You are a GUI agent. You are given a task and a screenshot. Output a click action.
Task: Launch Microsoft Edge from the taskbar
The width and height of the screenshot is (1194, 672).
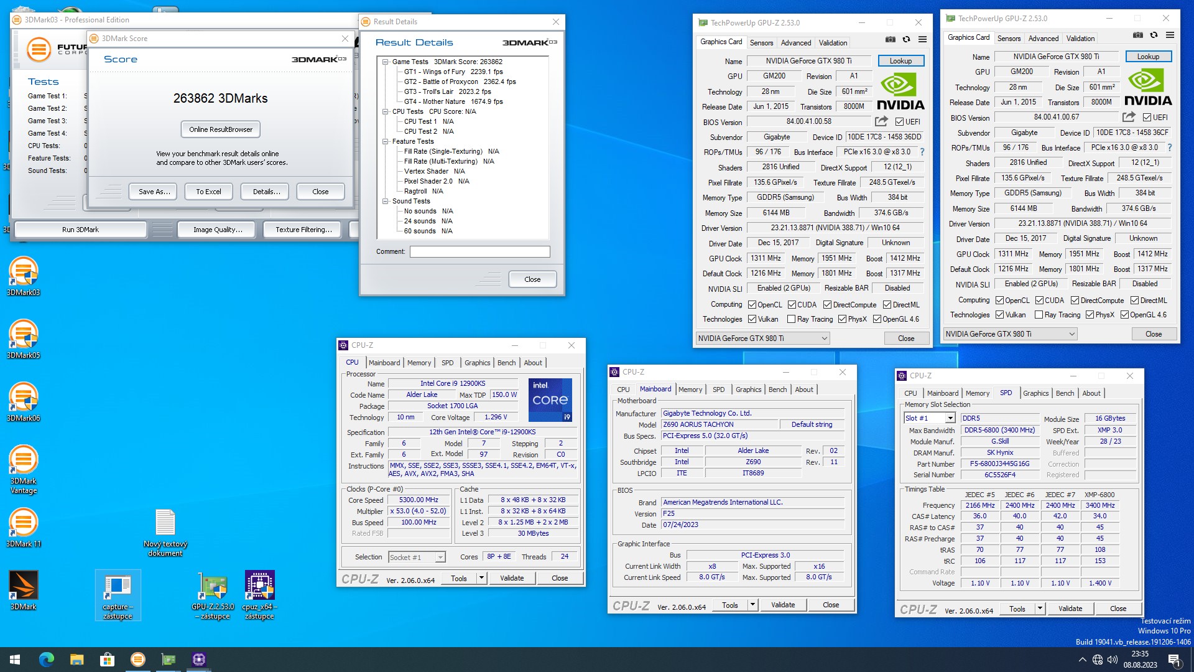coord(47,660)
